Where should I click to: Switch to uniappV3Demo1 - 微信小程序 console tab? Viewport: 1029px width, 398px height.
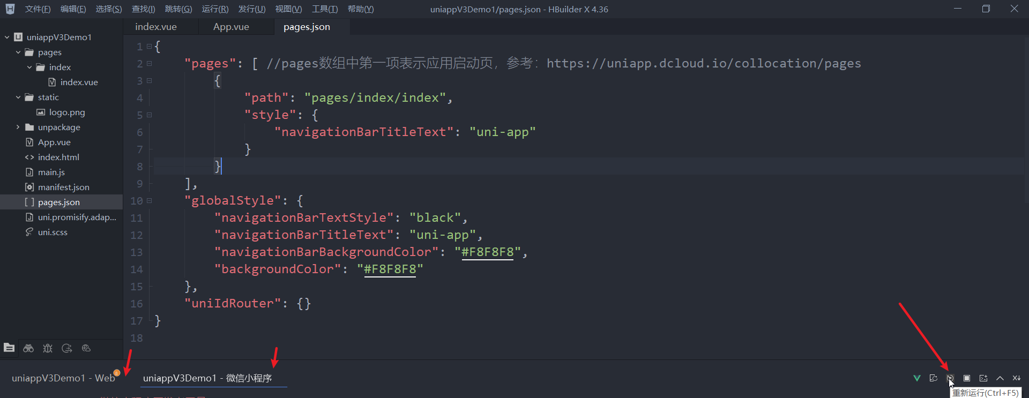(207, 378)
